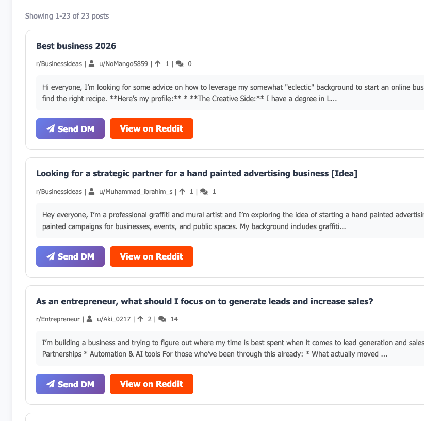Click the comments icon on hand painted advertising post
This screenshot has width=424, height=421.
(204, 192)
